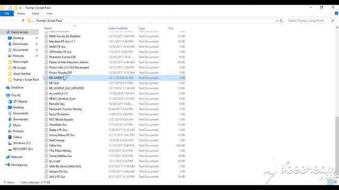Open the Rare scriptz folder
The width and height of the screenshot is (339, 190).
pyautogui.click(x=21, y=62)
